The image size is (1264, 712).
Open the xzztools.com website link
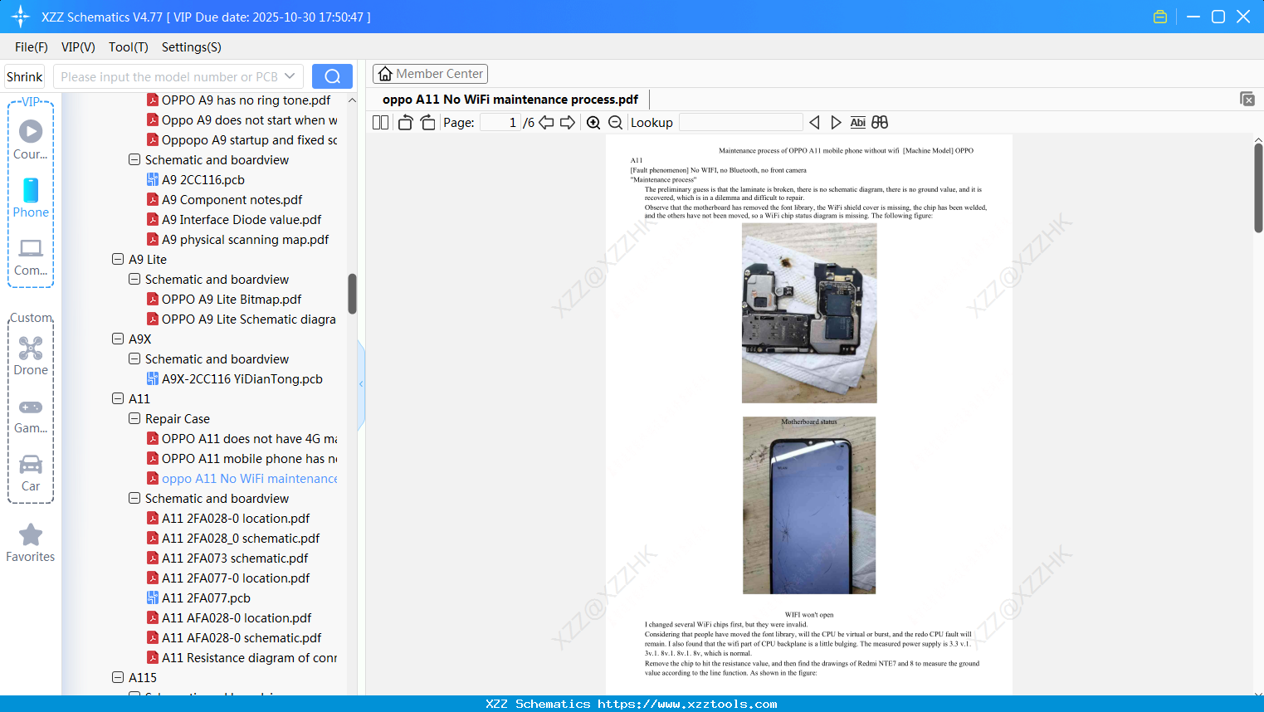coord(687,704)
